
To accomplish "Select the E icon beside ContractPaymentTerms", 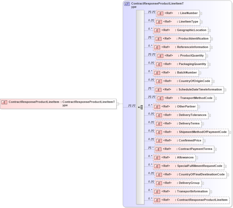I will [x=159, y=149].
